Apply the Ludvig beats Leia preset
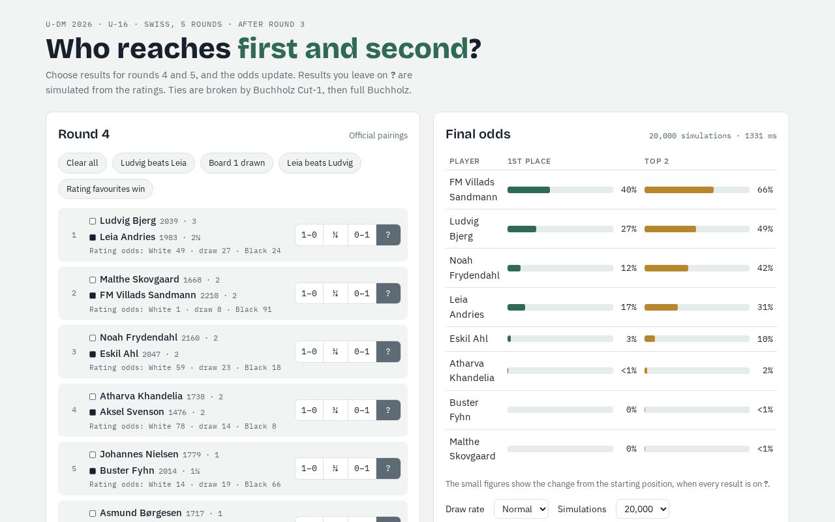The image size is (835, 522). [x=153, y=163]
